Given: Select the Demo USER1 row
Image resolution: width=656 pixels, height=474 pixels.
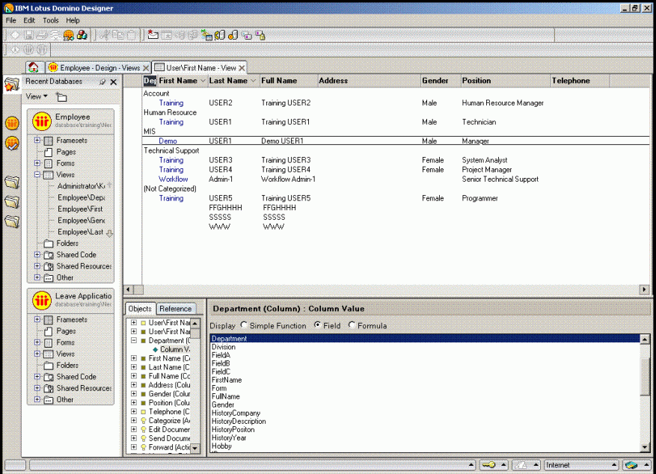Looking at the screenshot, I should point(396,141).
